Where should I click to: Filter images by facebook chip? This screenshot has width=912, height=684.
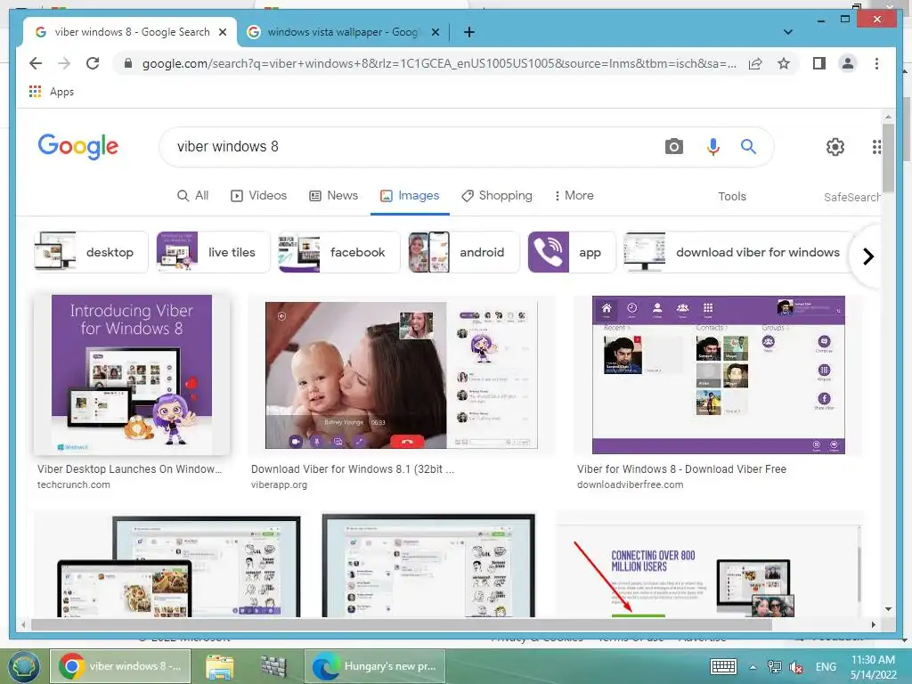[339, 252]
